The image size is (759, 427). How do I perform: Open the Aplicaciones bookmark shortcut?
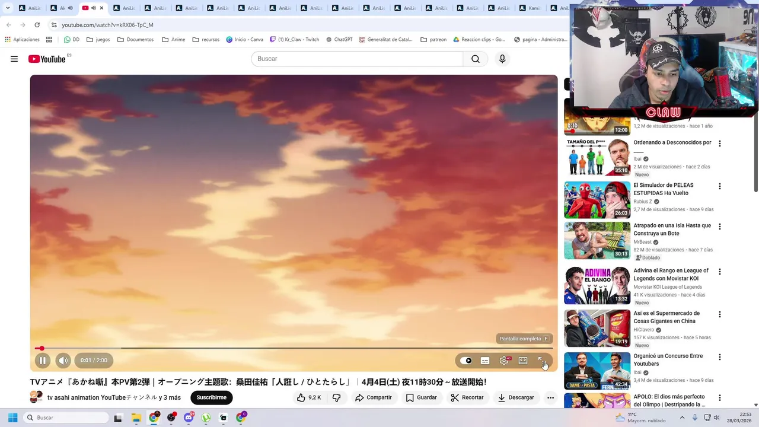[22, 40]
